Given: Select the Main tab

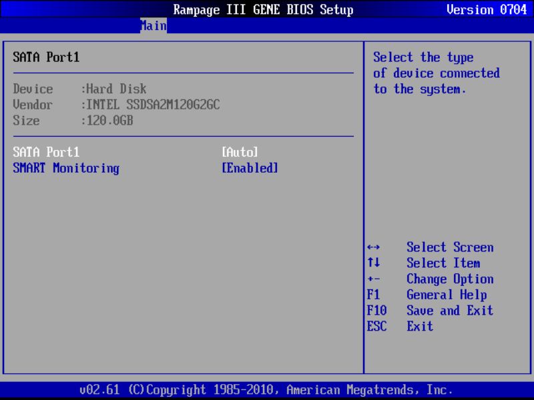Looking at the screenshot, I should 154,25.
